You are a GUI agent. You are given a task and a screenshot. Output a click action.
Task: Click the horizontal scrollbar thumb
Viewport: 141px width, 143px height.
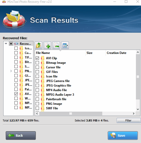coord(71,113)
